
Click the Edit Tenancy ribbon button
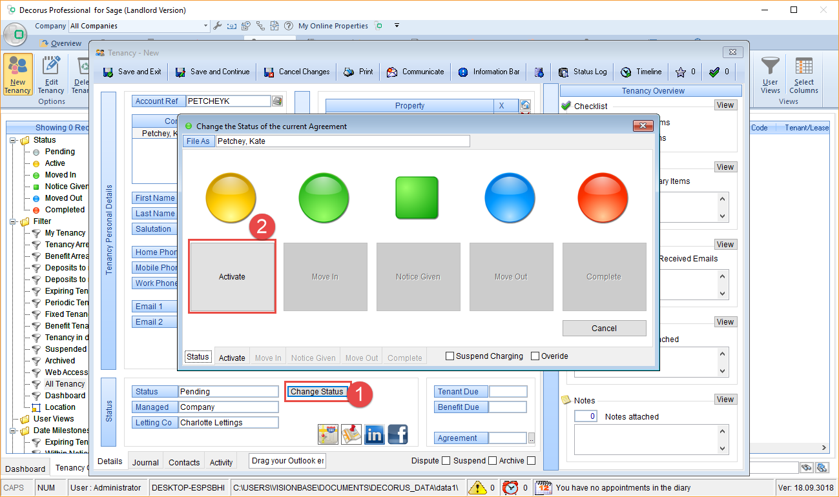pyautogui.click(x=51, y=75)
